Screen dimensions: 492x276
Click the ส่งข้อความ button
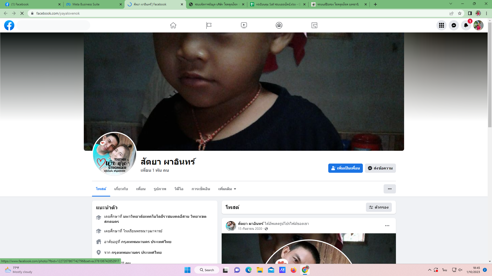[x=380, y=168]
